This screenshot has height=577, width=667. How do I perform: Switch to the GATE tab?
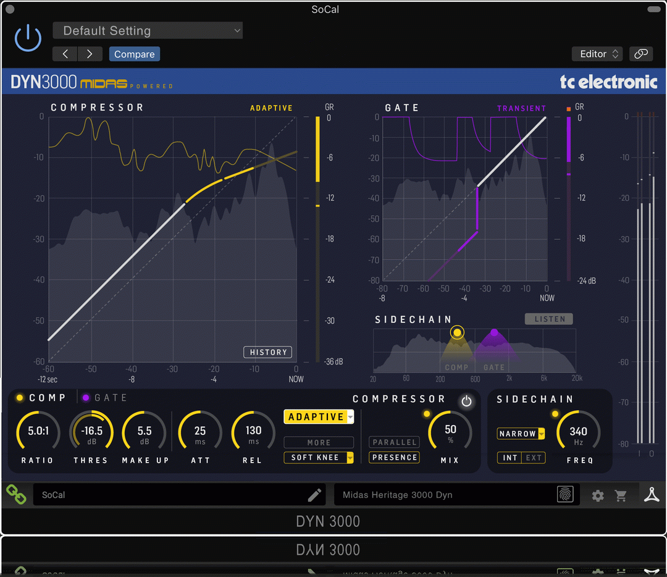coord(105,398)
